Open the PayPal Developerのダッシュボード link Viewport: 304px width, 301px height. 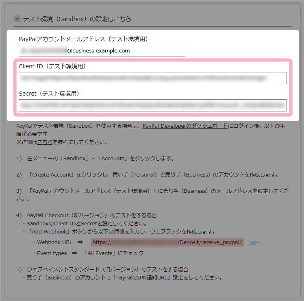(x=185, y=126)
